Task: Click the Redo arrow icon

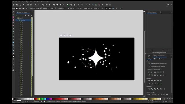Action: [39, 5]
